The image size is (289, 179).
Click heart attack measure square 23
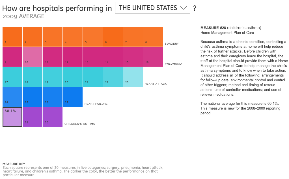(x=133, y=77)
